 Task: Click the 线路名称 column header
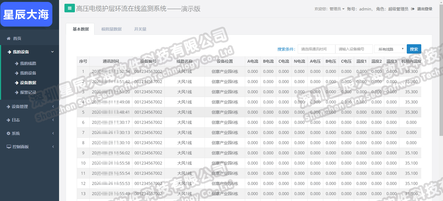184,61
